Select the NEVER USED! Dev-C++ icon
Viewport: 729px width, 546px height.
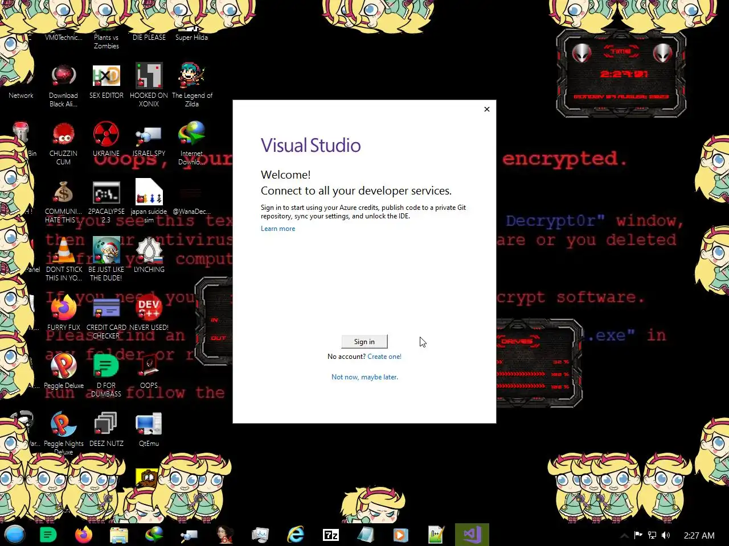point(149,313)
